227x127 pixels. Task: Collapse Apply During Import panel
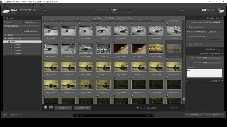(x=222, y=53)
